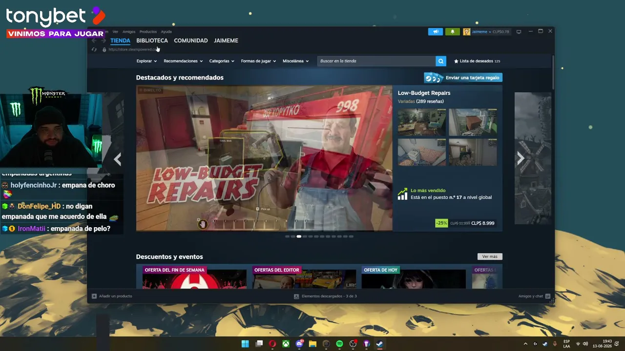This screenshot has width=625, height=351.
Task: Open the friends and chat icon
Action: pos(548,296)
